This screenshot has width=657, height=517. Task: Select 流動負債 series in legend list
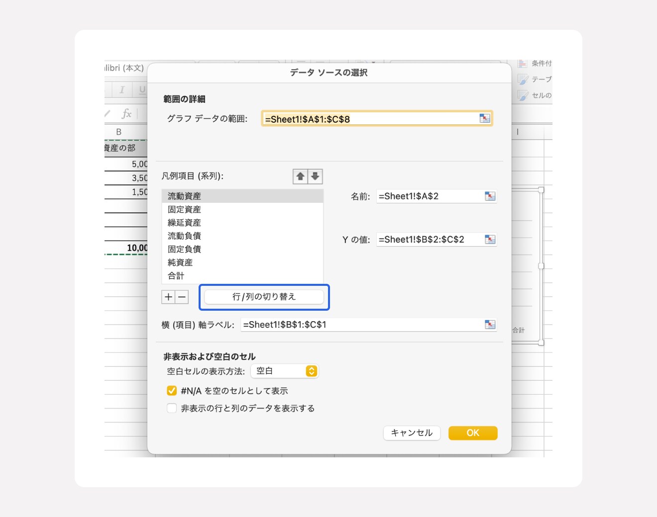(x=242, y=236)
